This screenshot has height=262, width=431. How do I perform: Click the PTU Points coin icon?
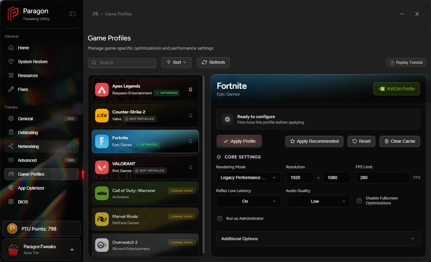(x=13, y=229)
